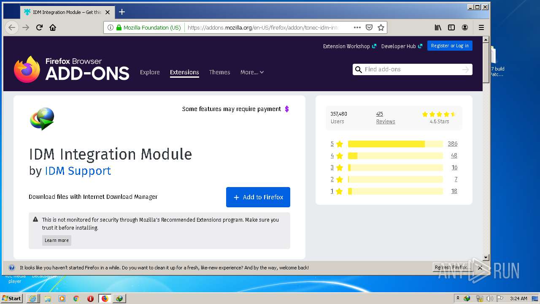Click the page scrollbar up arrow
The width and height of the screenshot is (540, 304).
(x=486, y=39)
